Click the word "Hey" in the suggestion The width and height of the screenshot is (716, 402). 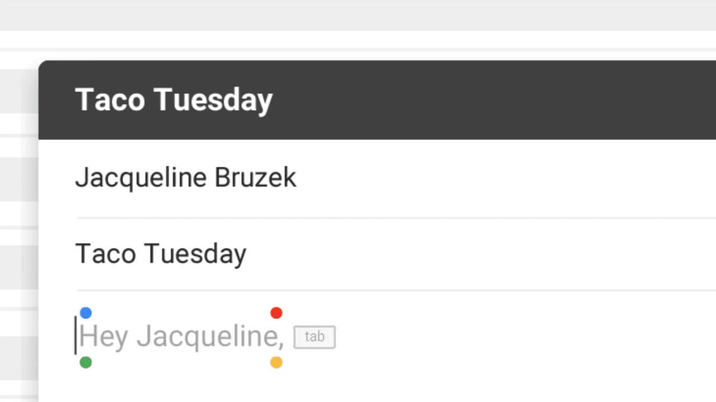(104, 337)
